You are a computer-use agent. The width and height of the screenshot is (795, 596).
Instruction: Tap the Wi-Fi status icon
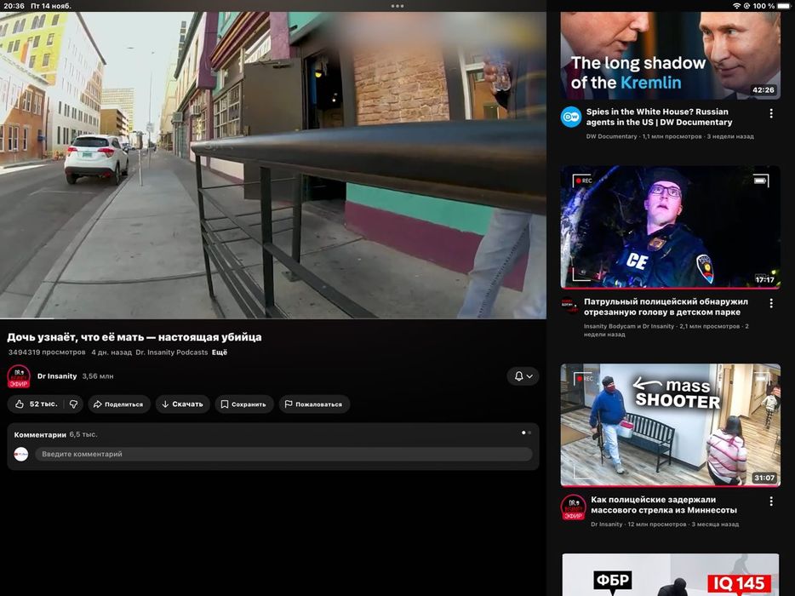point(736,6)
